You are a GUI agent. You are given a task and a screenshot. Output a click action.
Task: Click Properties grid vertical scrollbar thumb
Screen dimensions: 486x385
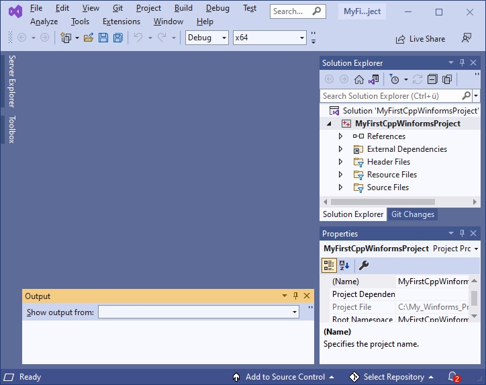474,298
